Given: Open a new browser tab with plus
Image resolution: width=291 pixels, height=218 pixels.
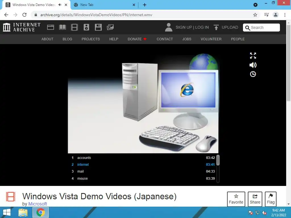Looking at the screenshot, I should [145, 5].
